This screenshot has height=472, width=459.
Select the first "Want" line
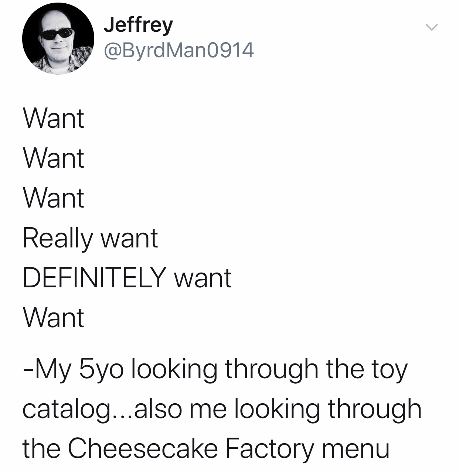54,119
